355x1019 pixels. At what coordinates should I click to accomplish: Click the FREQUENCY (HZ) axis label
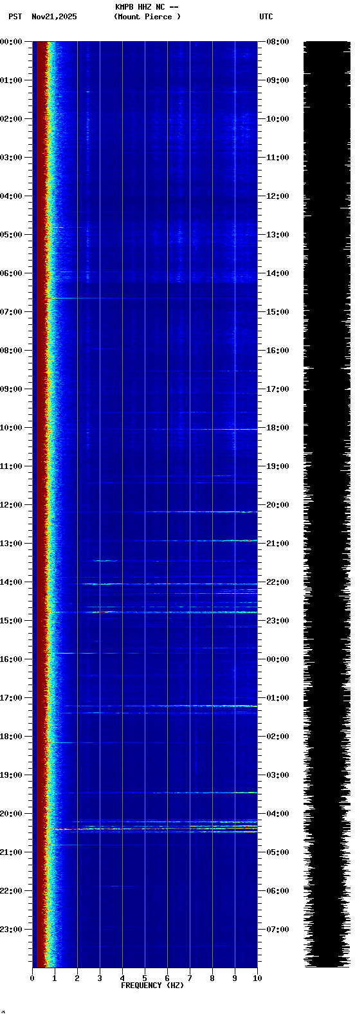[152, 986]
